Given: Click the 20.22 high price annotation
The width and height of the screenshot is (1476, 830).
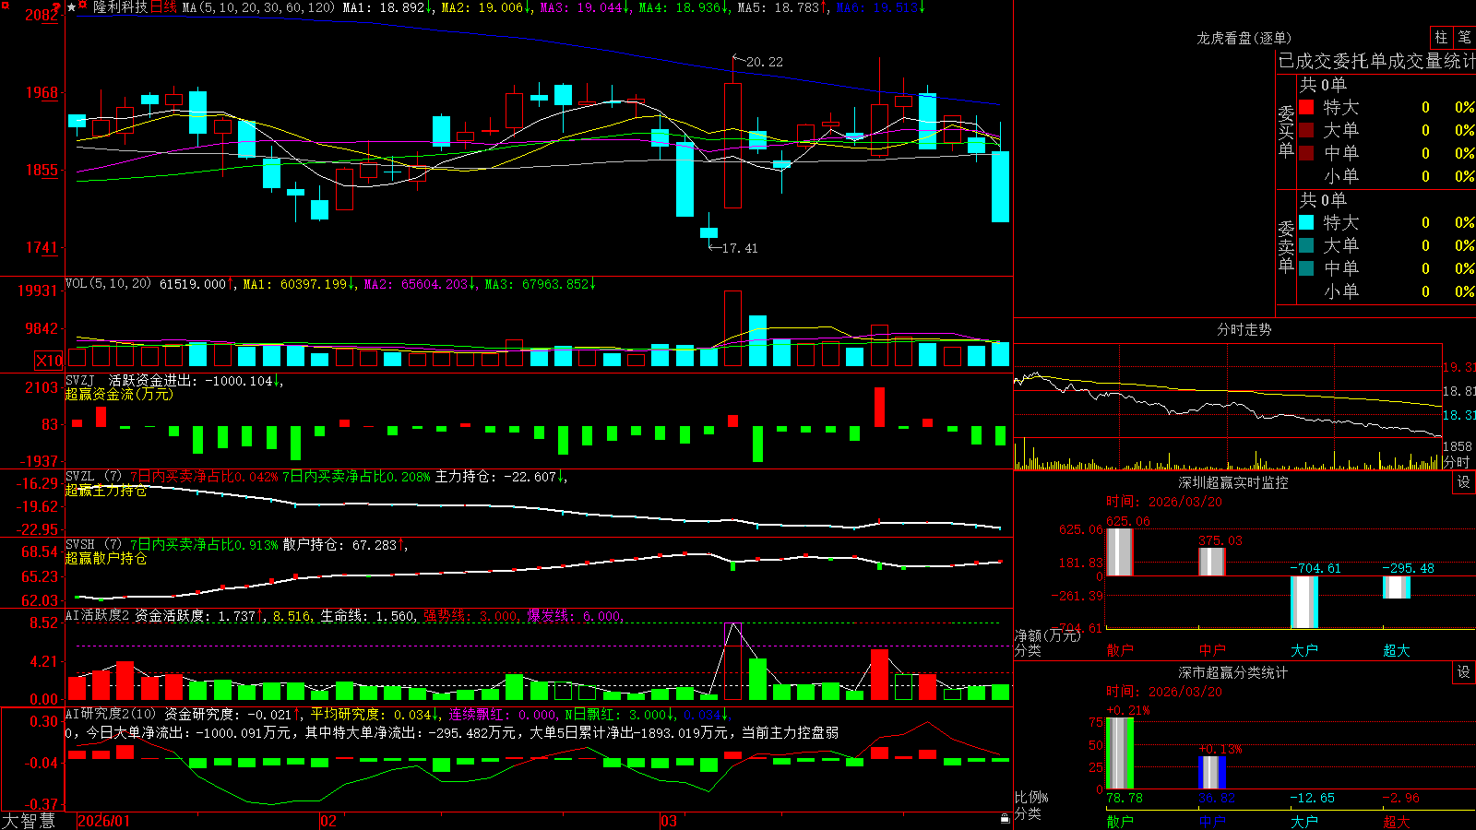Looking at the screenshot, I should tap(764, 62).
